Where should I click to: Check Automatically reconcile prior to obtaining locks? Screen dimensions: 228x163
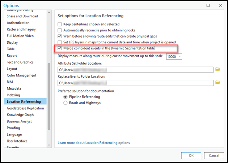pos(60,30)
